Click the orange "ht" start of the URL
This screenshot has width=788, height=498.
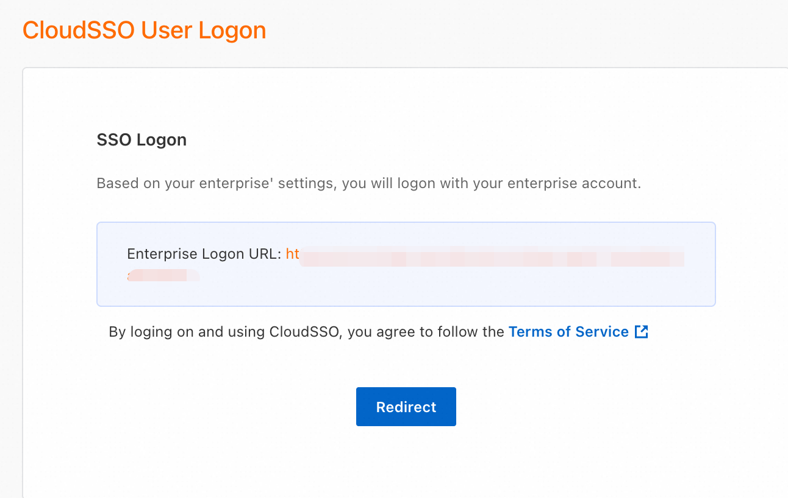(x=293, y=254)
